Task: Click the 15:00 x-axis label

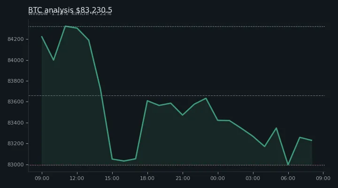Action: [x=112, y=178]
